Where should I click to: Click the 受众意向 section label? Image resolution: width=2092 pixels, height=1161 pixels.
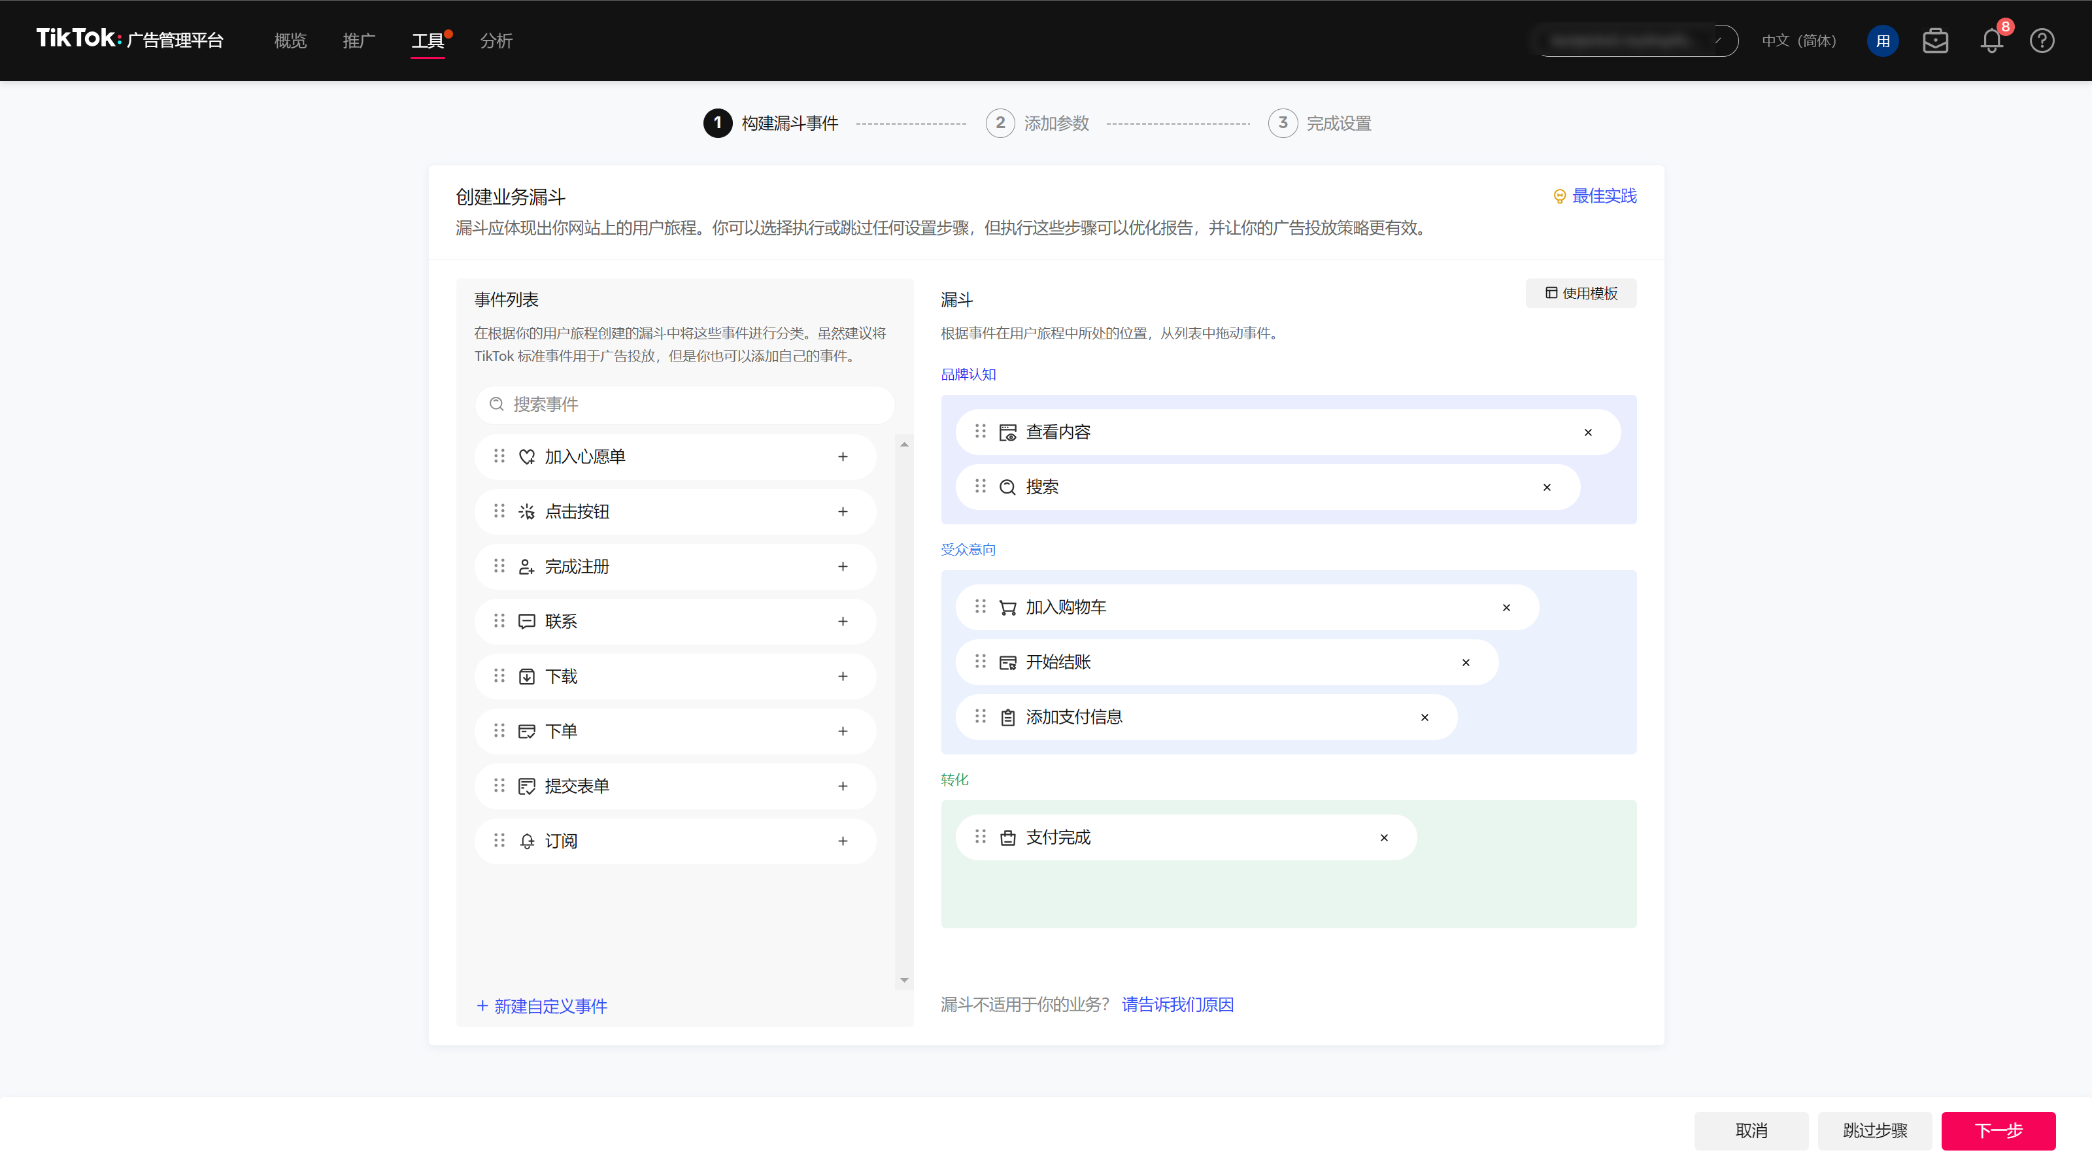968,550
